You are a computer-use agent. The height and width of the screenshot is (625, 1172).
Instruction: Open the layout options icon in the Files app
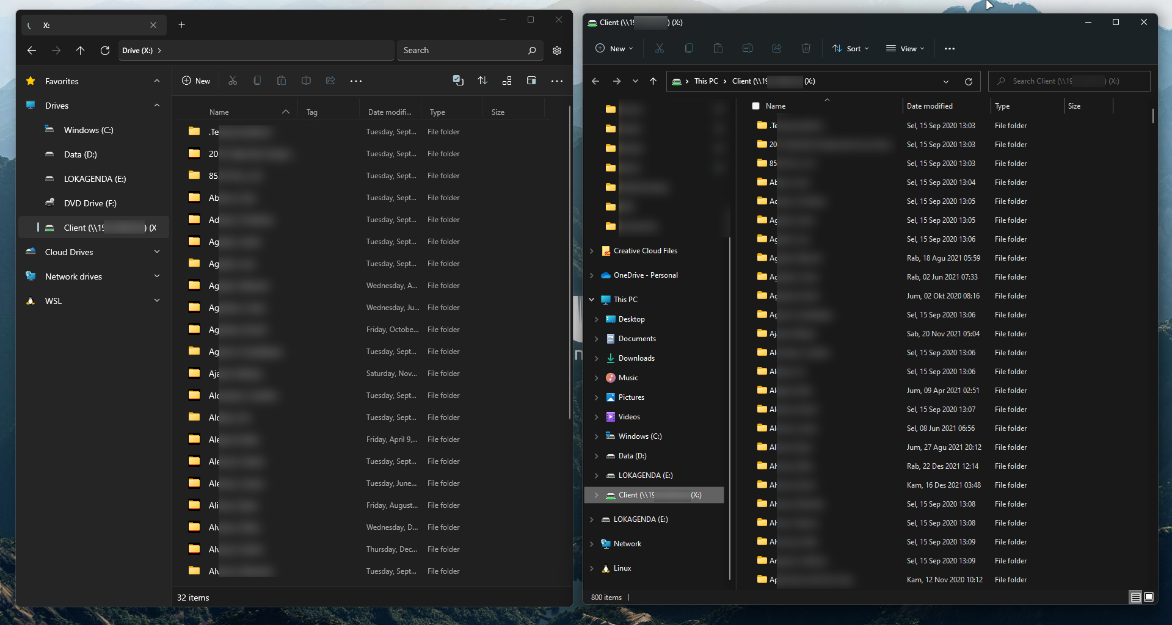(507, 81)
